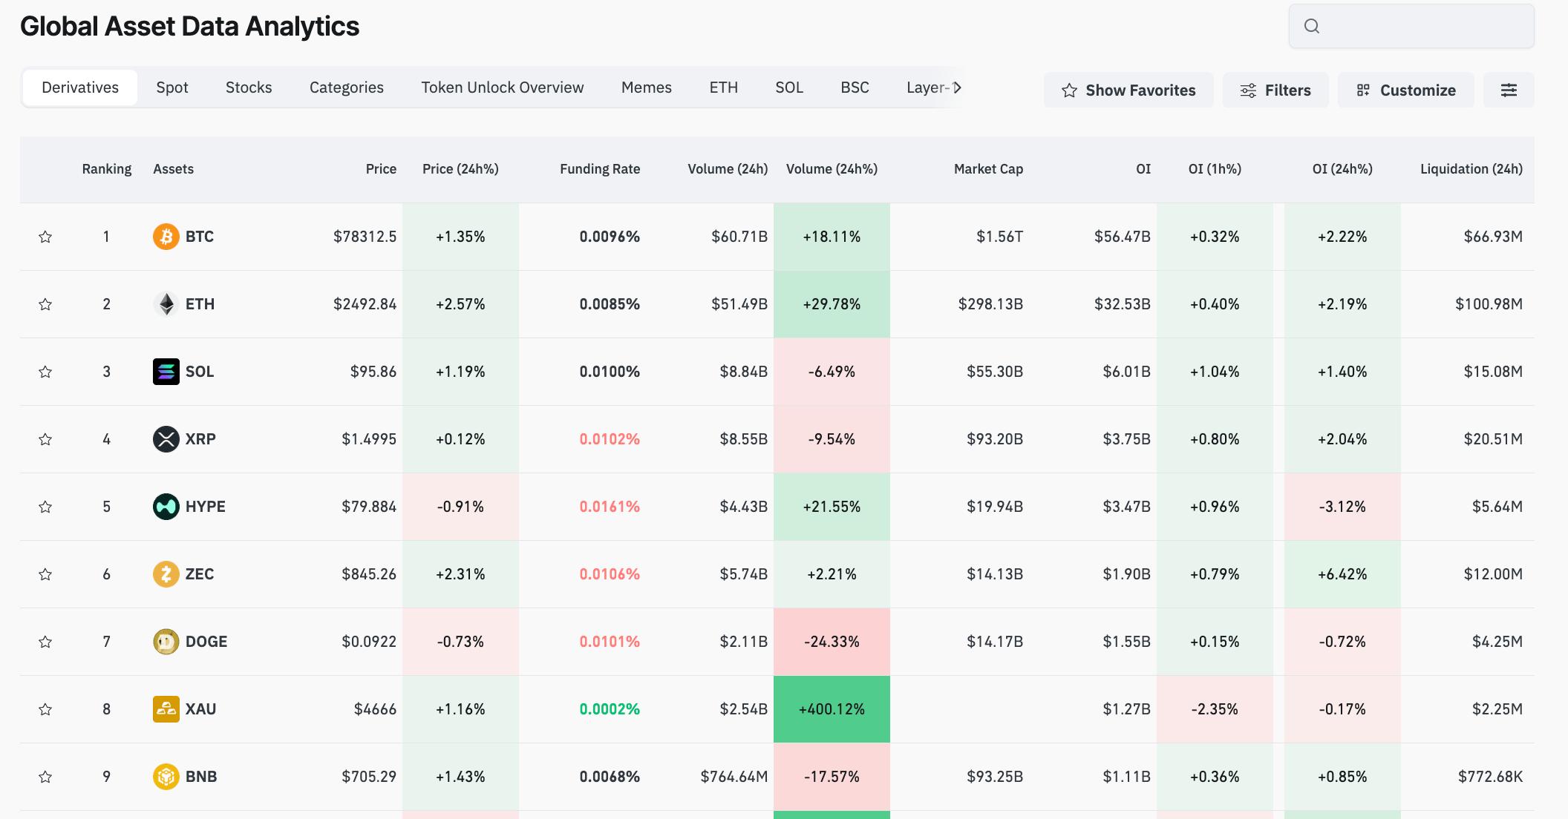The image size is (1568, 819).
Task: Toggle favorite star for BTC row
Action: (x=45, y=237)
